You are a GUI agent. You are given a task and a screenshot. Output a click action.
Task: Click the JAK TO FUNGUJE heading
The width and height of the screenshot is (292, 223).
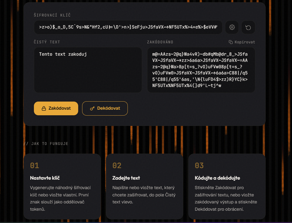click(x=47, y=144)
